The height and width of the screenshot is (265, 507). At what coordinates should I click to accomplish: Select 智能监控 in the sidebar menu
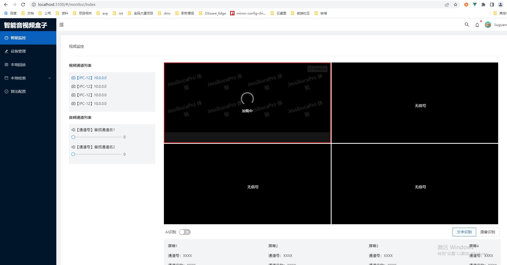18,38
